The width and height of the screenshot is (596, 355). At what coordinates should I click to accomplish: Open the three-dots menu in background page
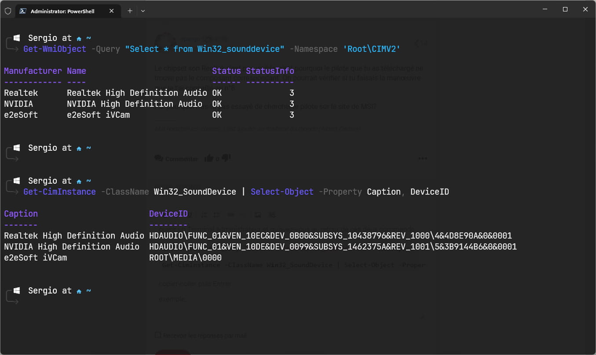pos(422,158)
